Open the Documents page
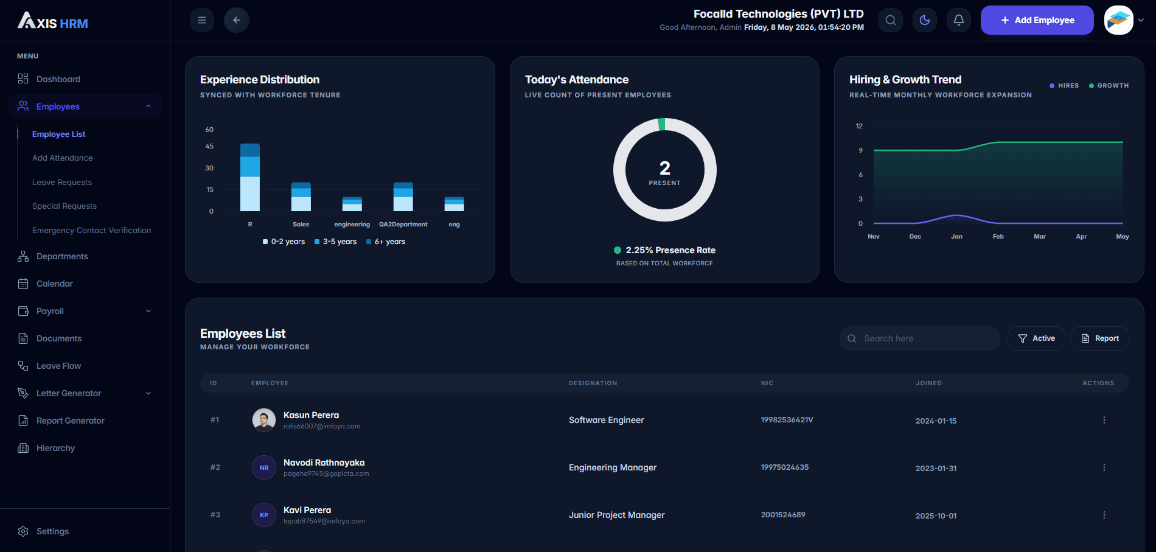 59,338
